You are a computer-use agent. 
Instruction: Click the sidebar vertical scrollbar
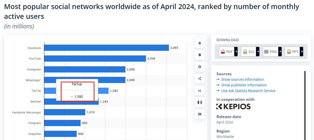305,103
